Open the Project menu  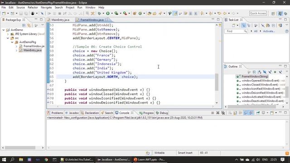pyautogui.click(x=70, y=7)
